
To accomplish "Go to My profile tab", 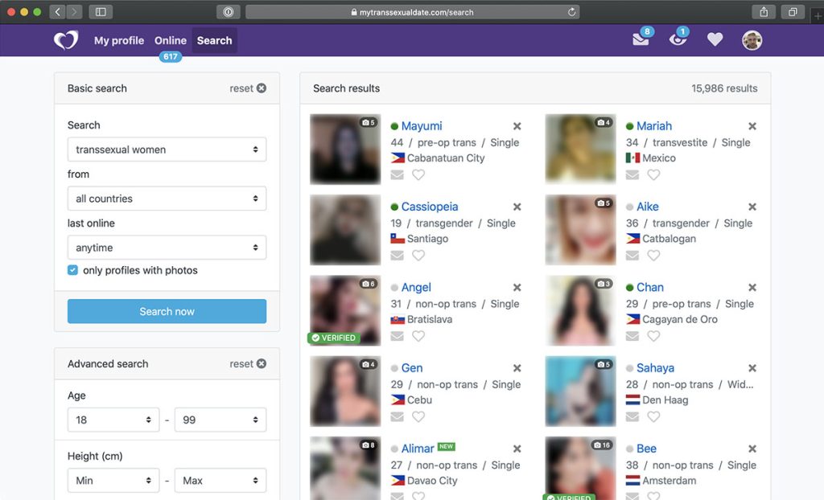I will [119, 40].
